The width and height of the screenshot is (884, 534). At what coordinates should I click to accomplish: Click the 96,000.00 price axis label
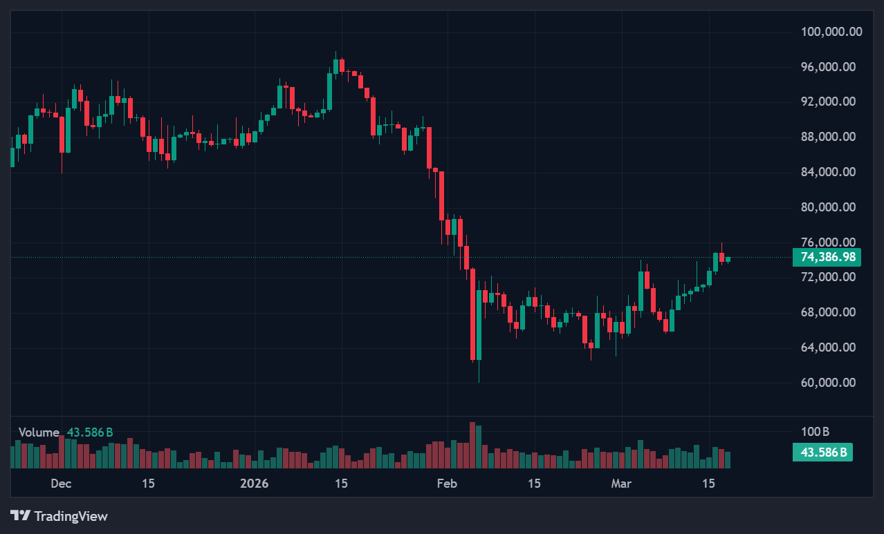click(x=829, y=67)
